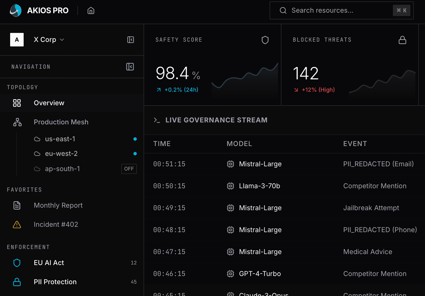
Task: Click the chip icon next to Llama-3-70b
Action: click(x=230, y=186)
